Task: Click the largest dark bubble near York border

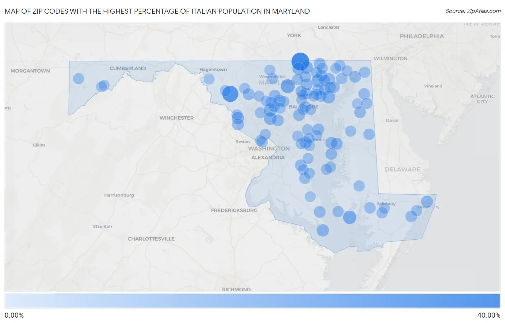Action: (300, 61)
